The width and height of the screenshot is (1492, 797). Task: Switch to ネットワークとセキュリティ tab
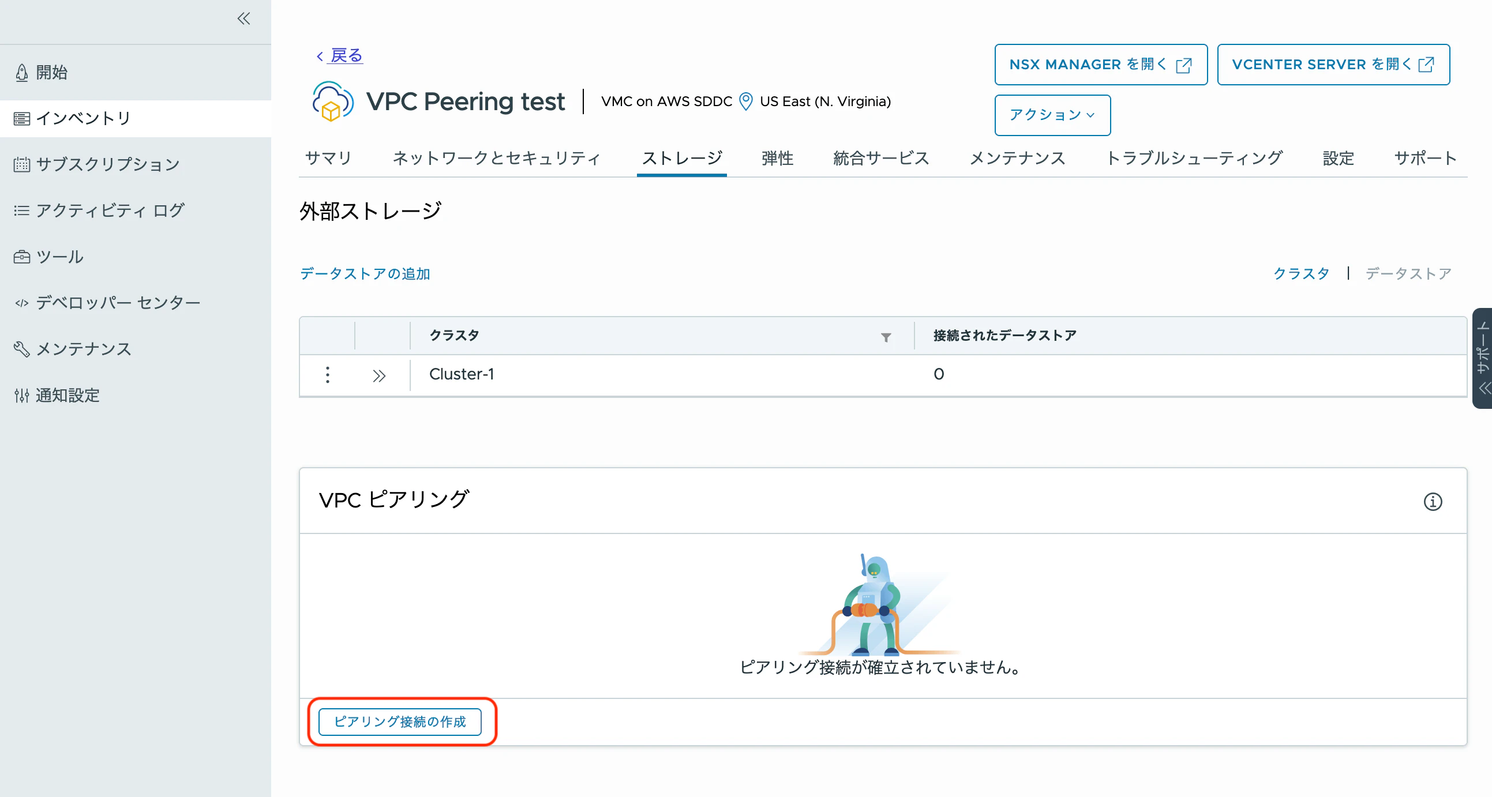coord(496,158)
